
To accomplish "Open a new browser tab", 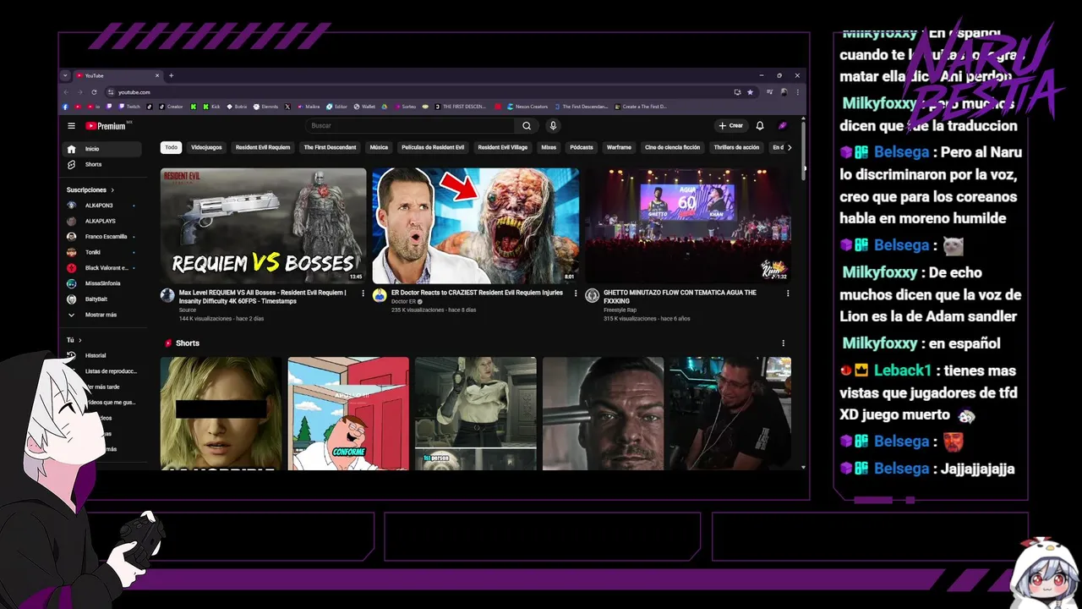I will click(x=171, y=75).
